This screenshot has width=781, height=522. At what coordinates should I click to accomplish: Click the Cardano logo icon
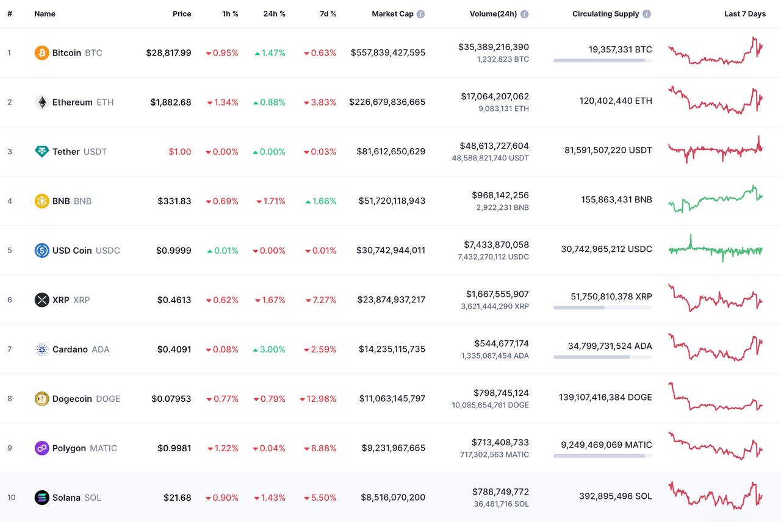(41, 349)
